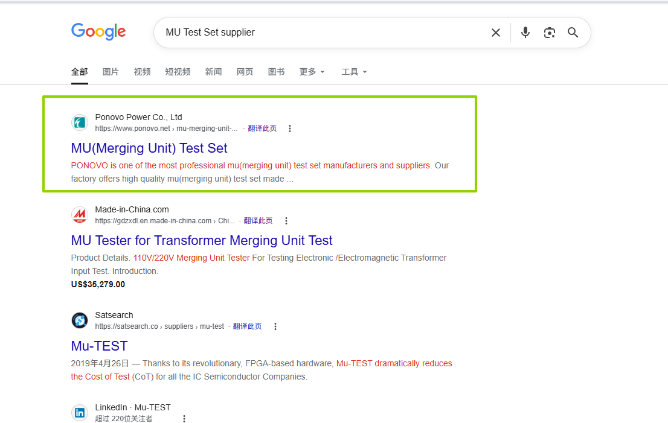Click 翻译此页 for Made-in-China result
Image resolution: width=668 pixels, height=423 pixels.
pyautogui.click(x=258, y=221)
